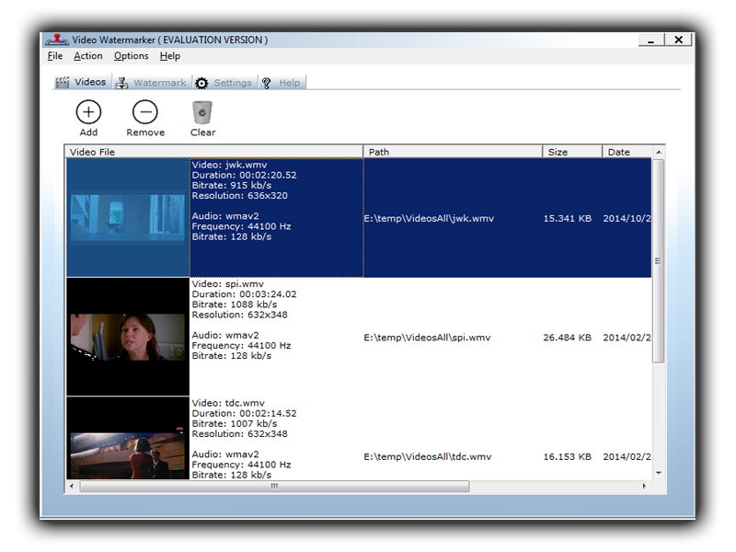Open the Options menu
Screen dimensions: 736x552
click(132, 56)
